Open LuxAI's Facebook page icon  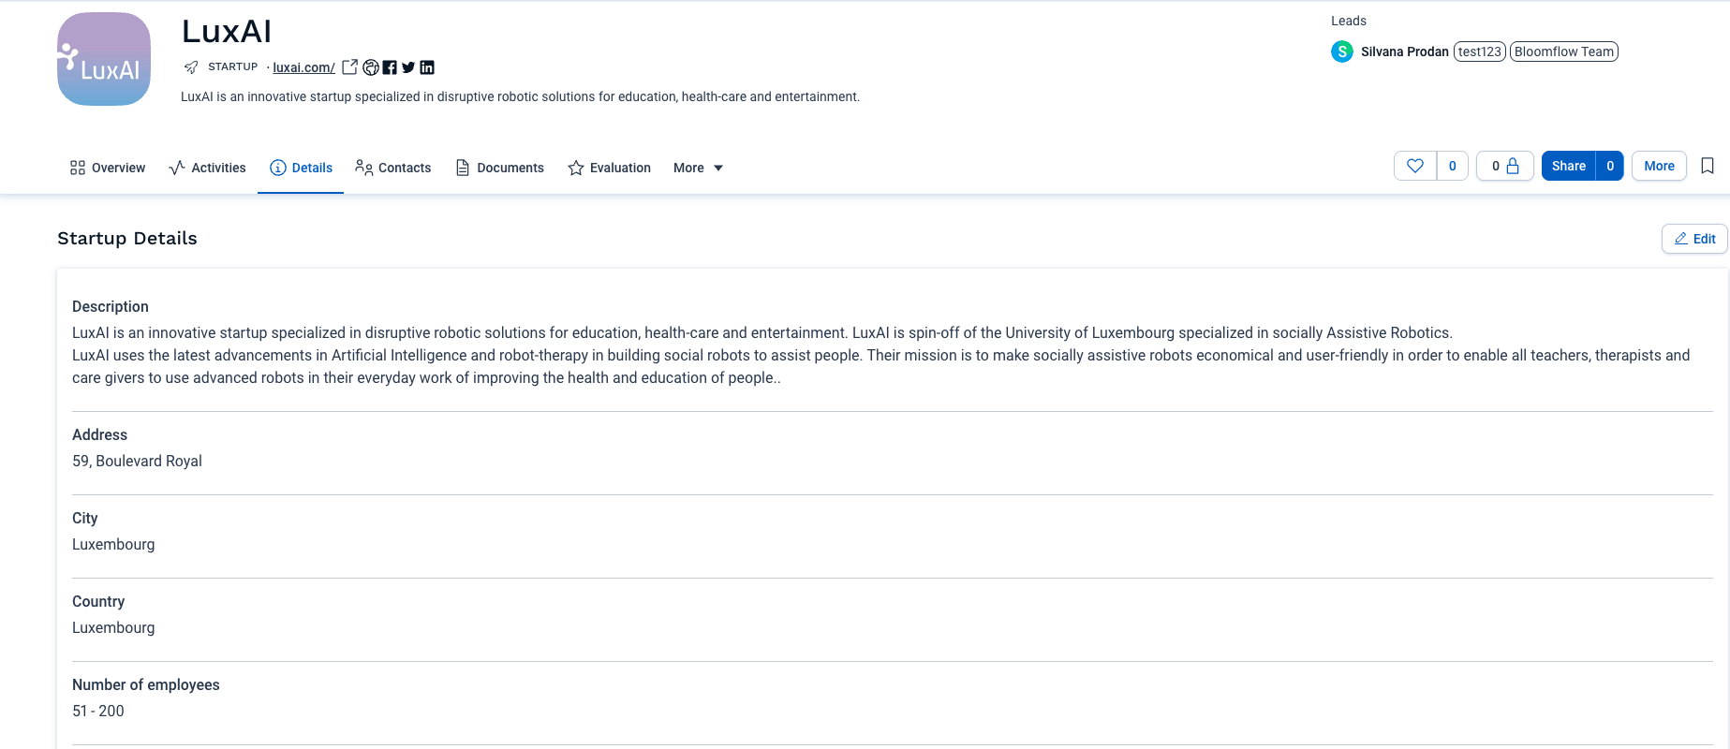[390, 67]
